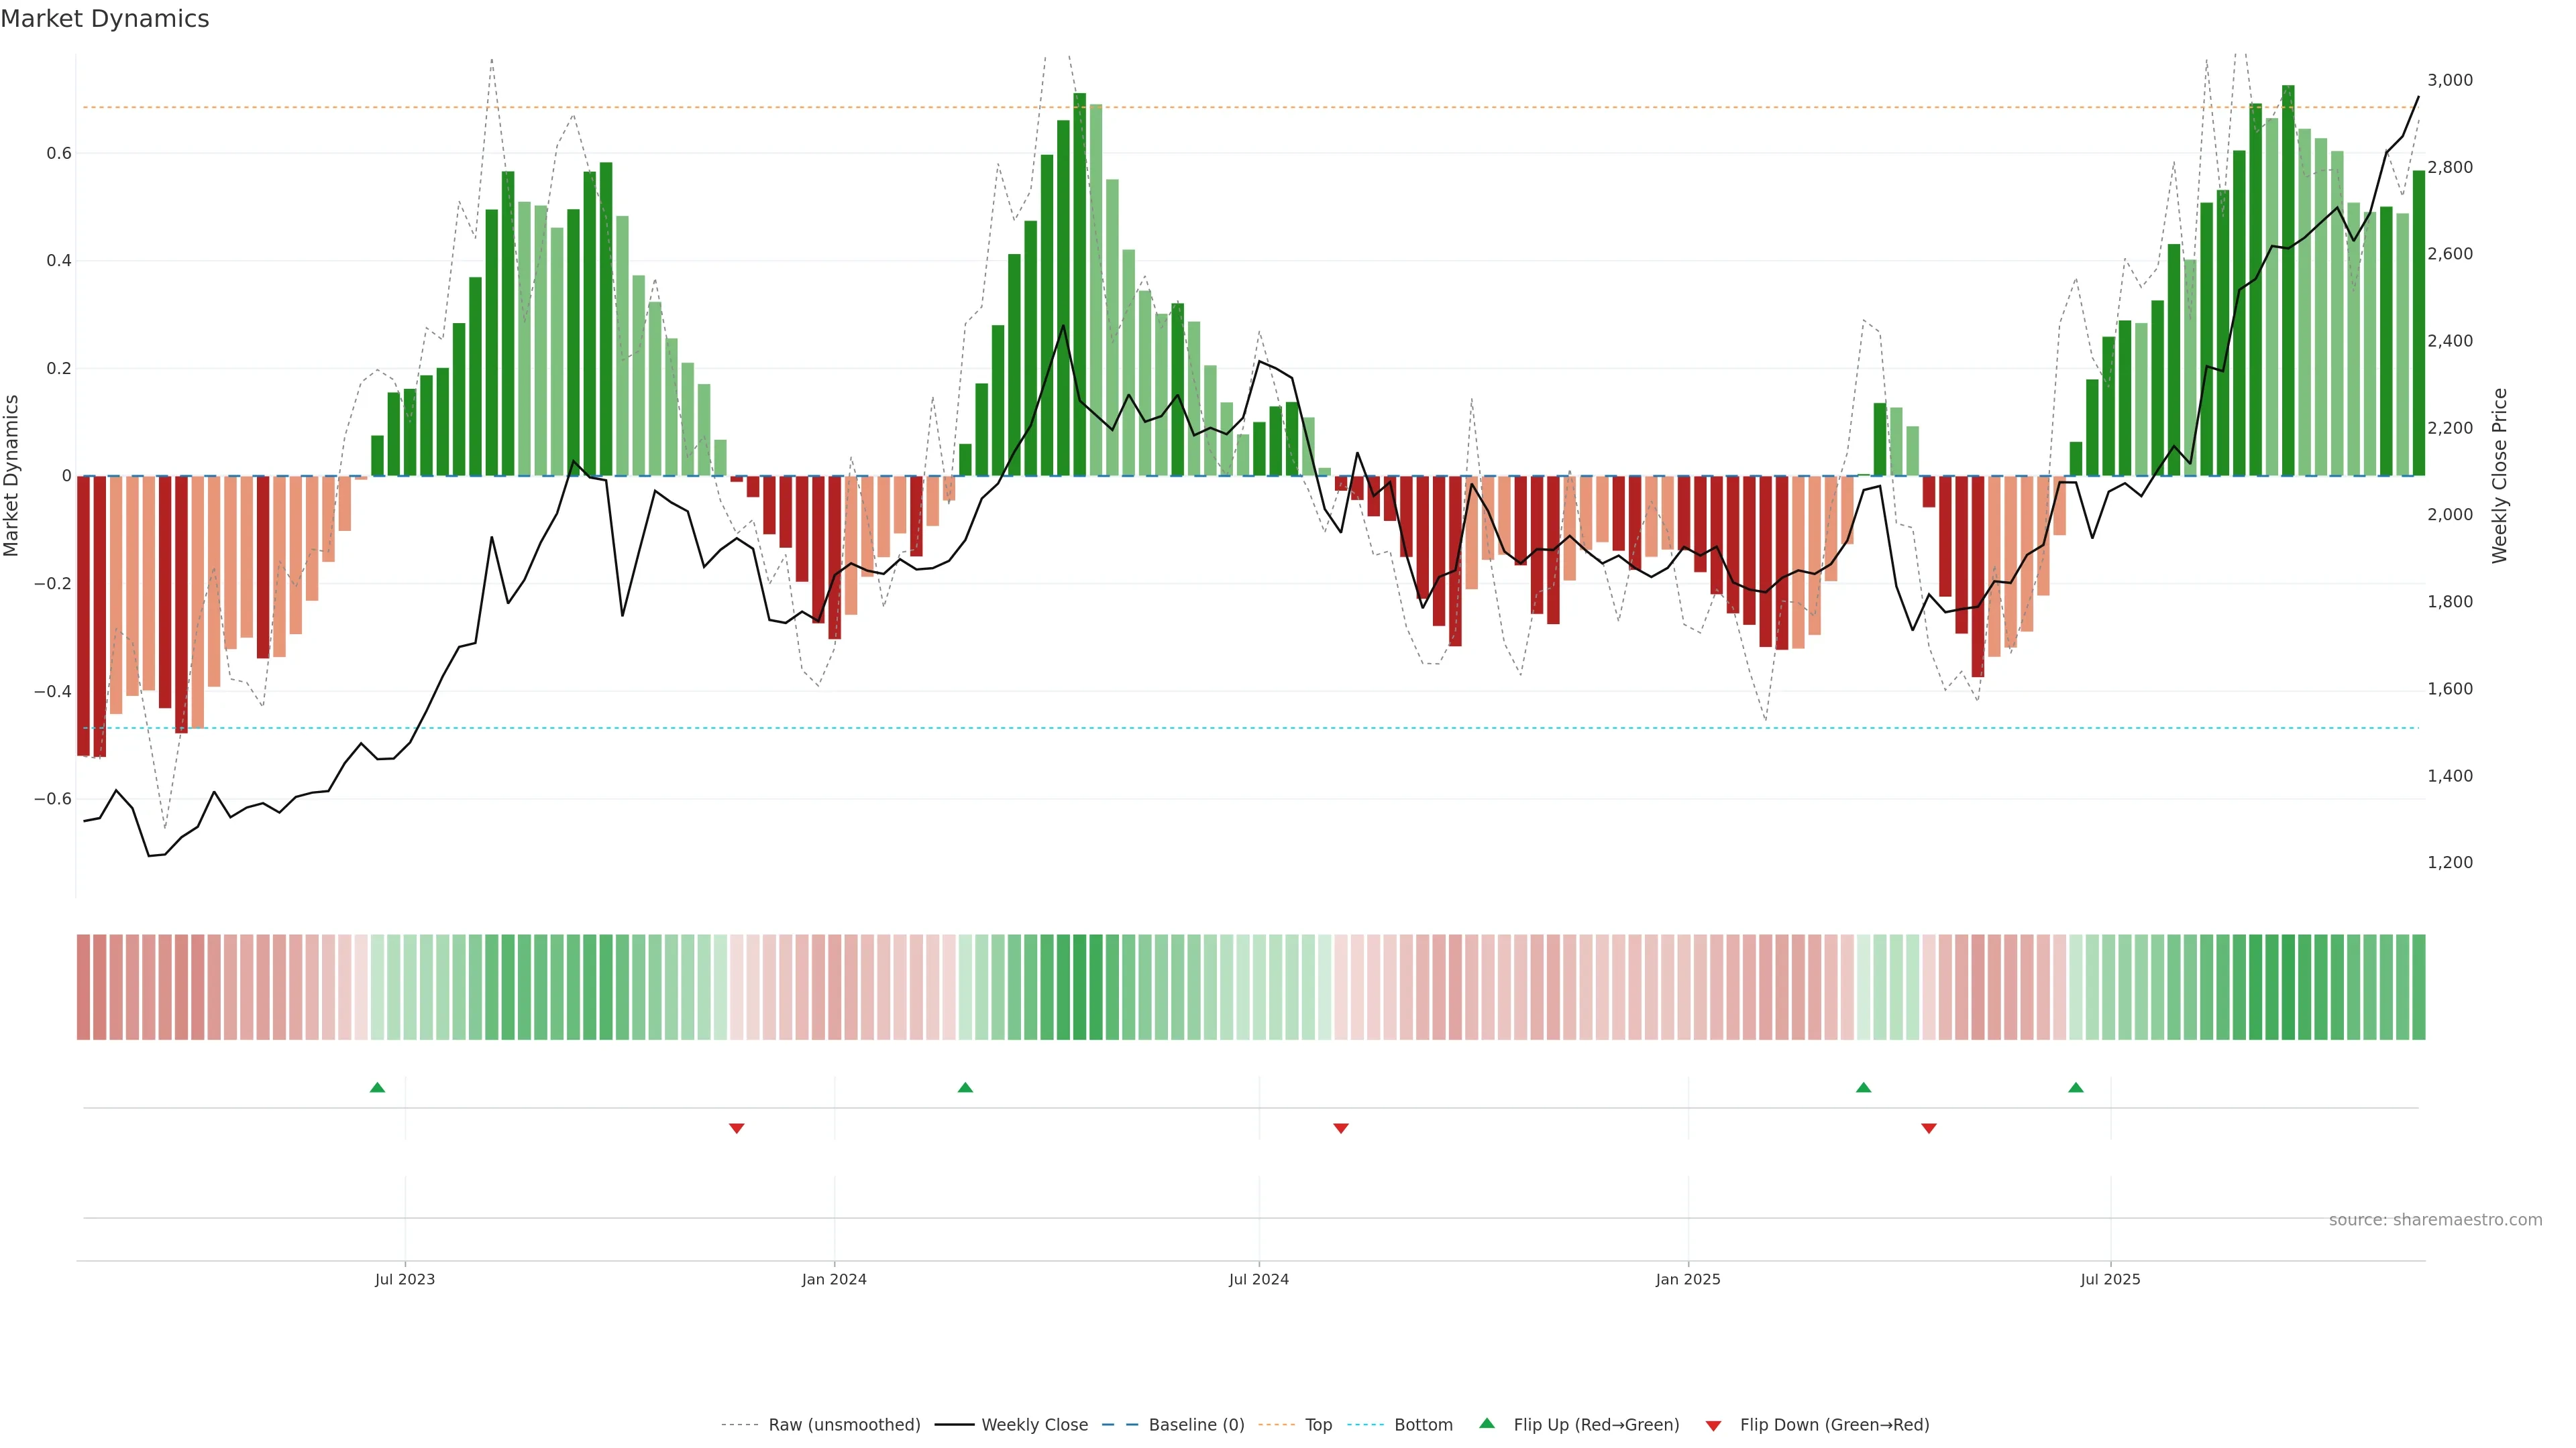The image size is (2576, 1448).
Task: Click the Flip Down triangle after Jul 2024
Action: coord(1341,1128)
